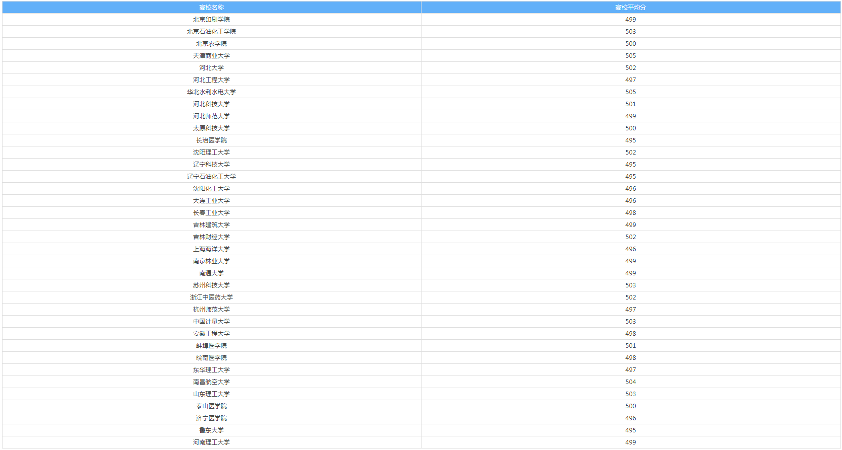Click the 高校平均分 column header
Viewport: 842px width, 450px height.
click(631, 8)
